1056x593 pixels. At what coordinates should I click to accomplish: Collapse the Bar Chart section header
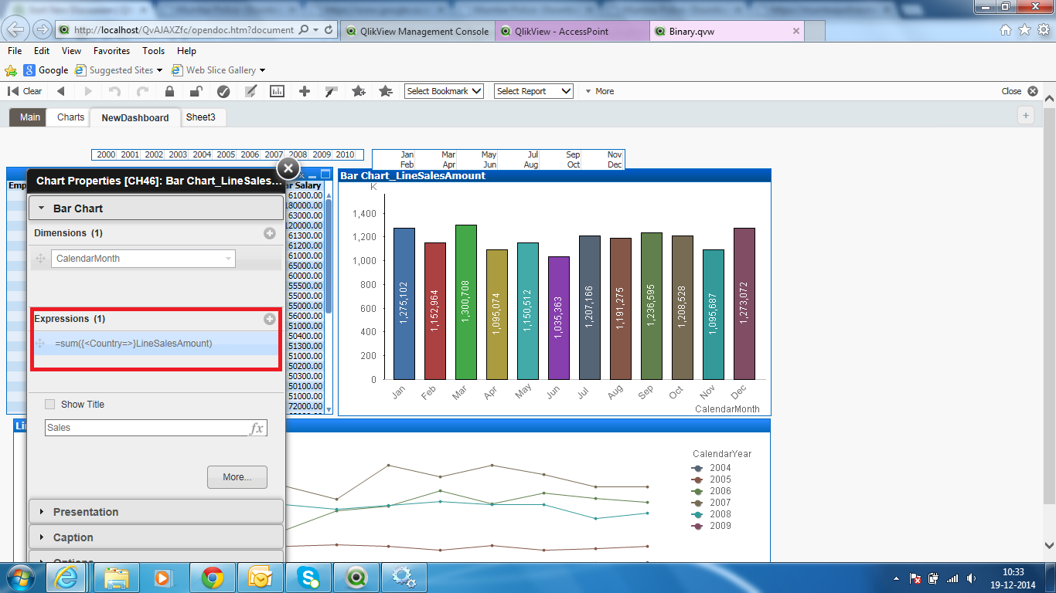[x=156, y=208]
